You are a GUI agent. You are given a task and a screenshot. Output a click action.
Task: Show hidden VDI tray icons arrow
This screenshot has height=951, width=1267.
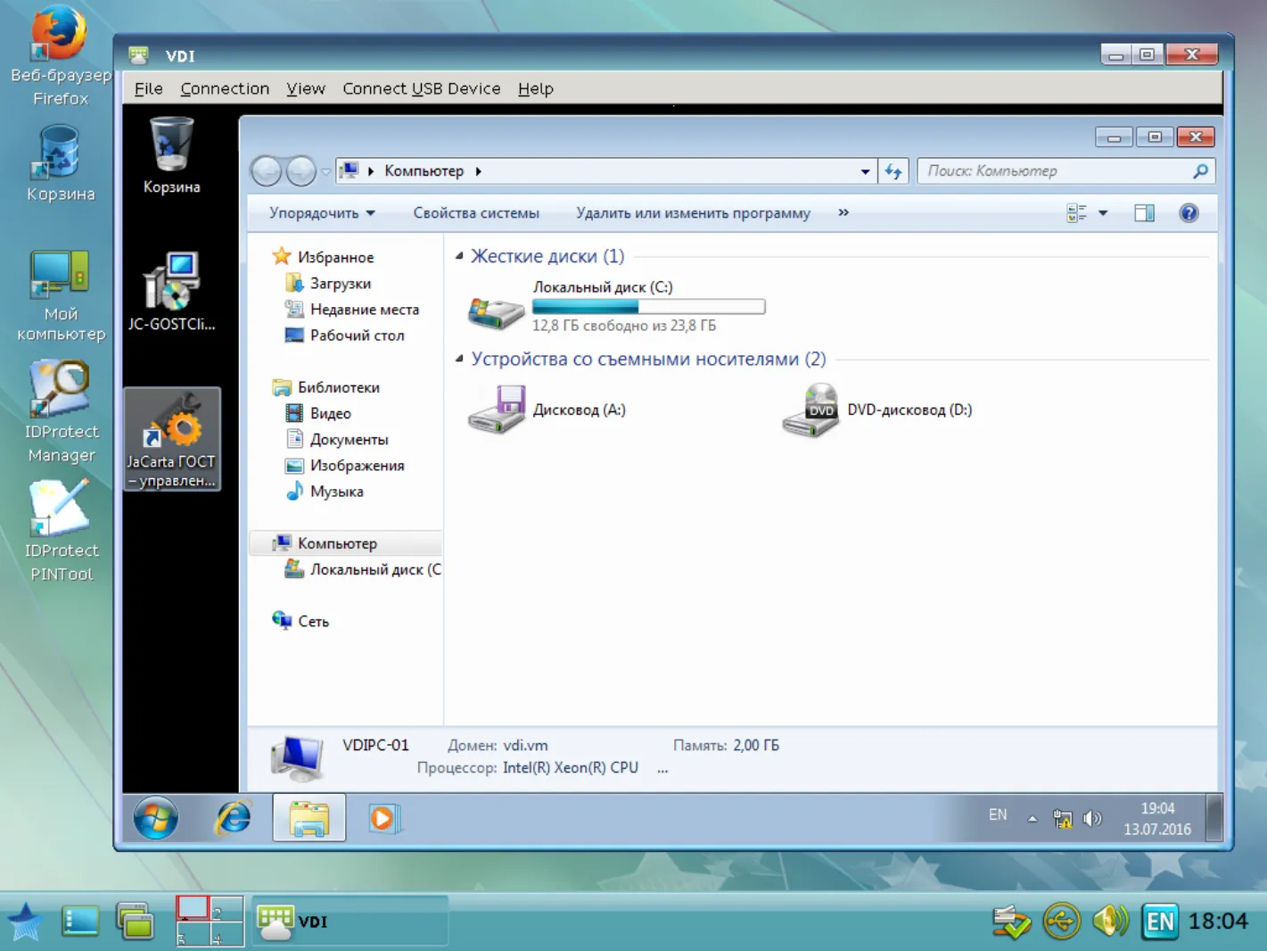(x=1033, y=818)
